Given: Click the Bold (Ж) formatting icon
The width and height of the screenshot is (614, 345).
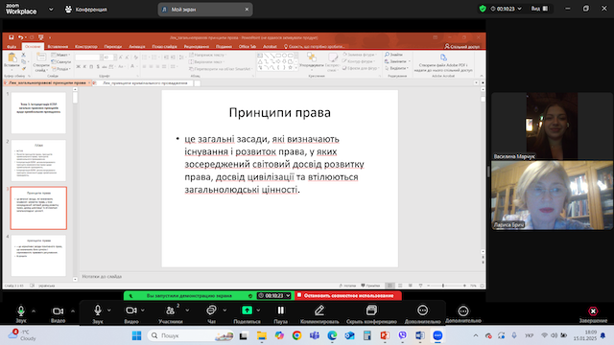Looking at the screenshot, I should coord(78,67).
